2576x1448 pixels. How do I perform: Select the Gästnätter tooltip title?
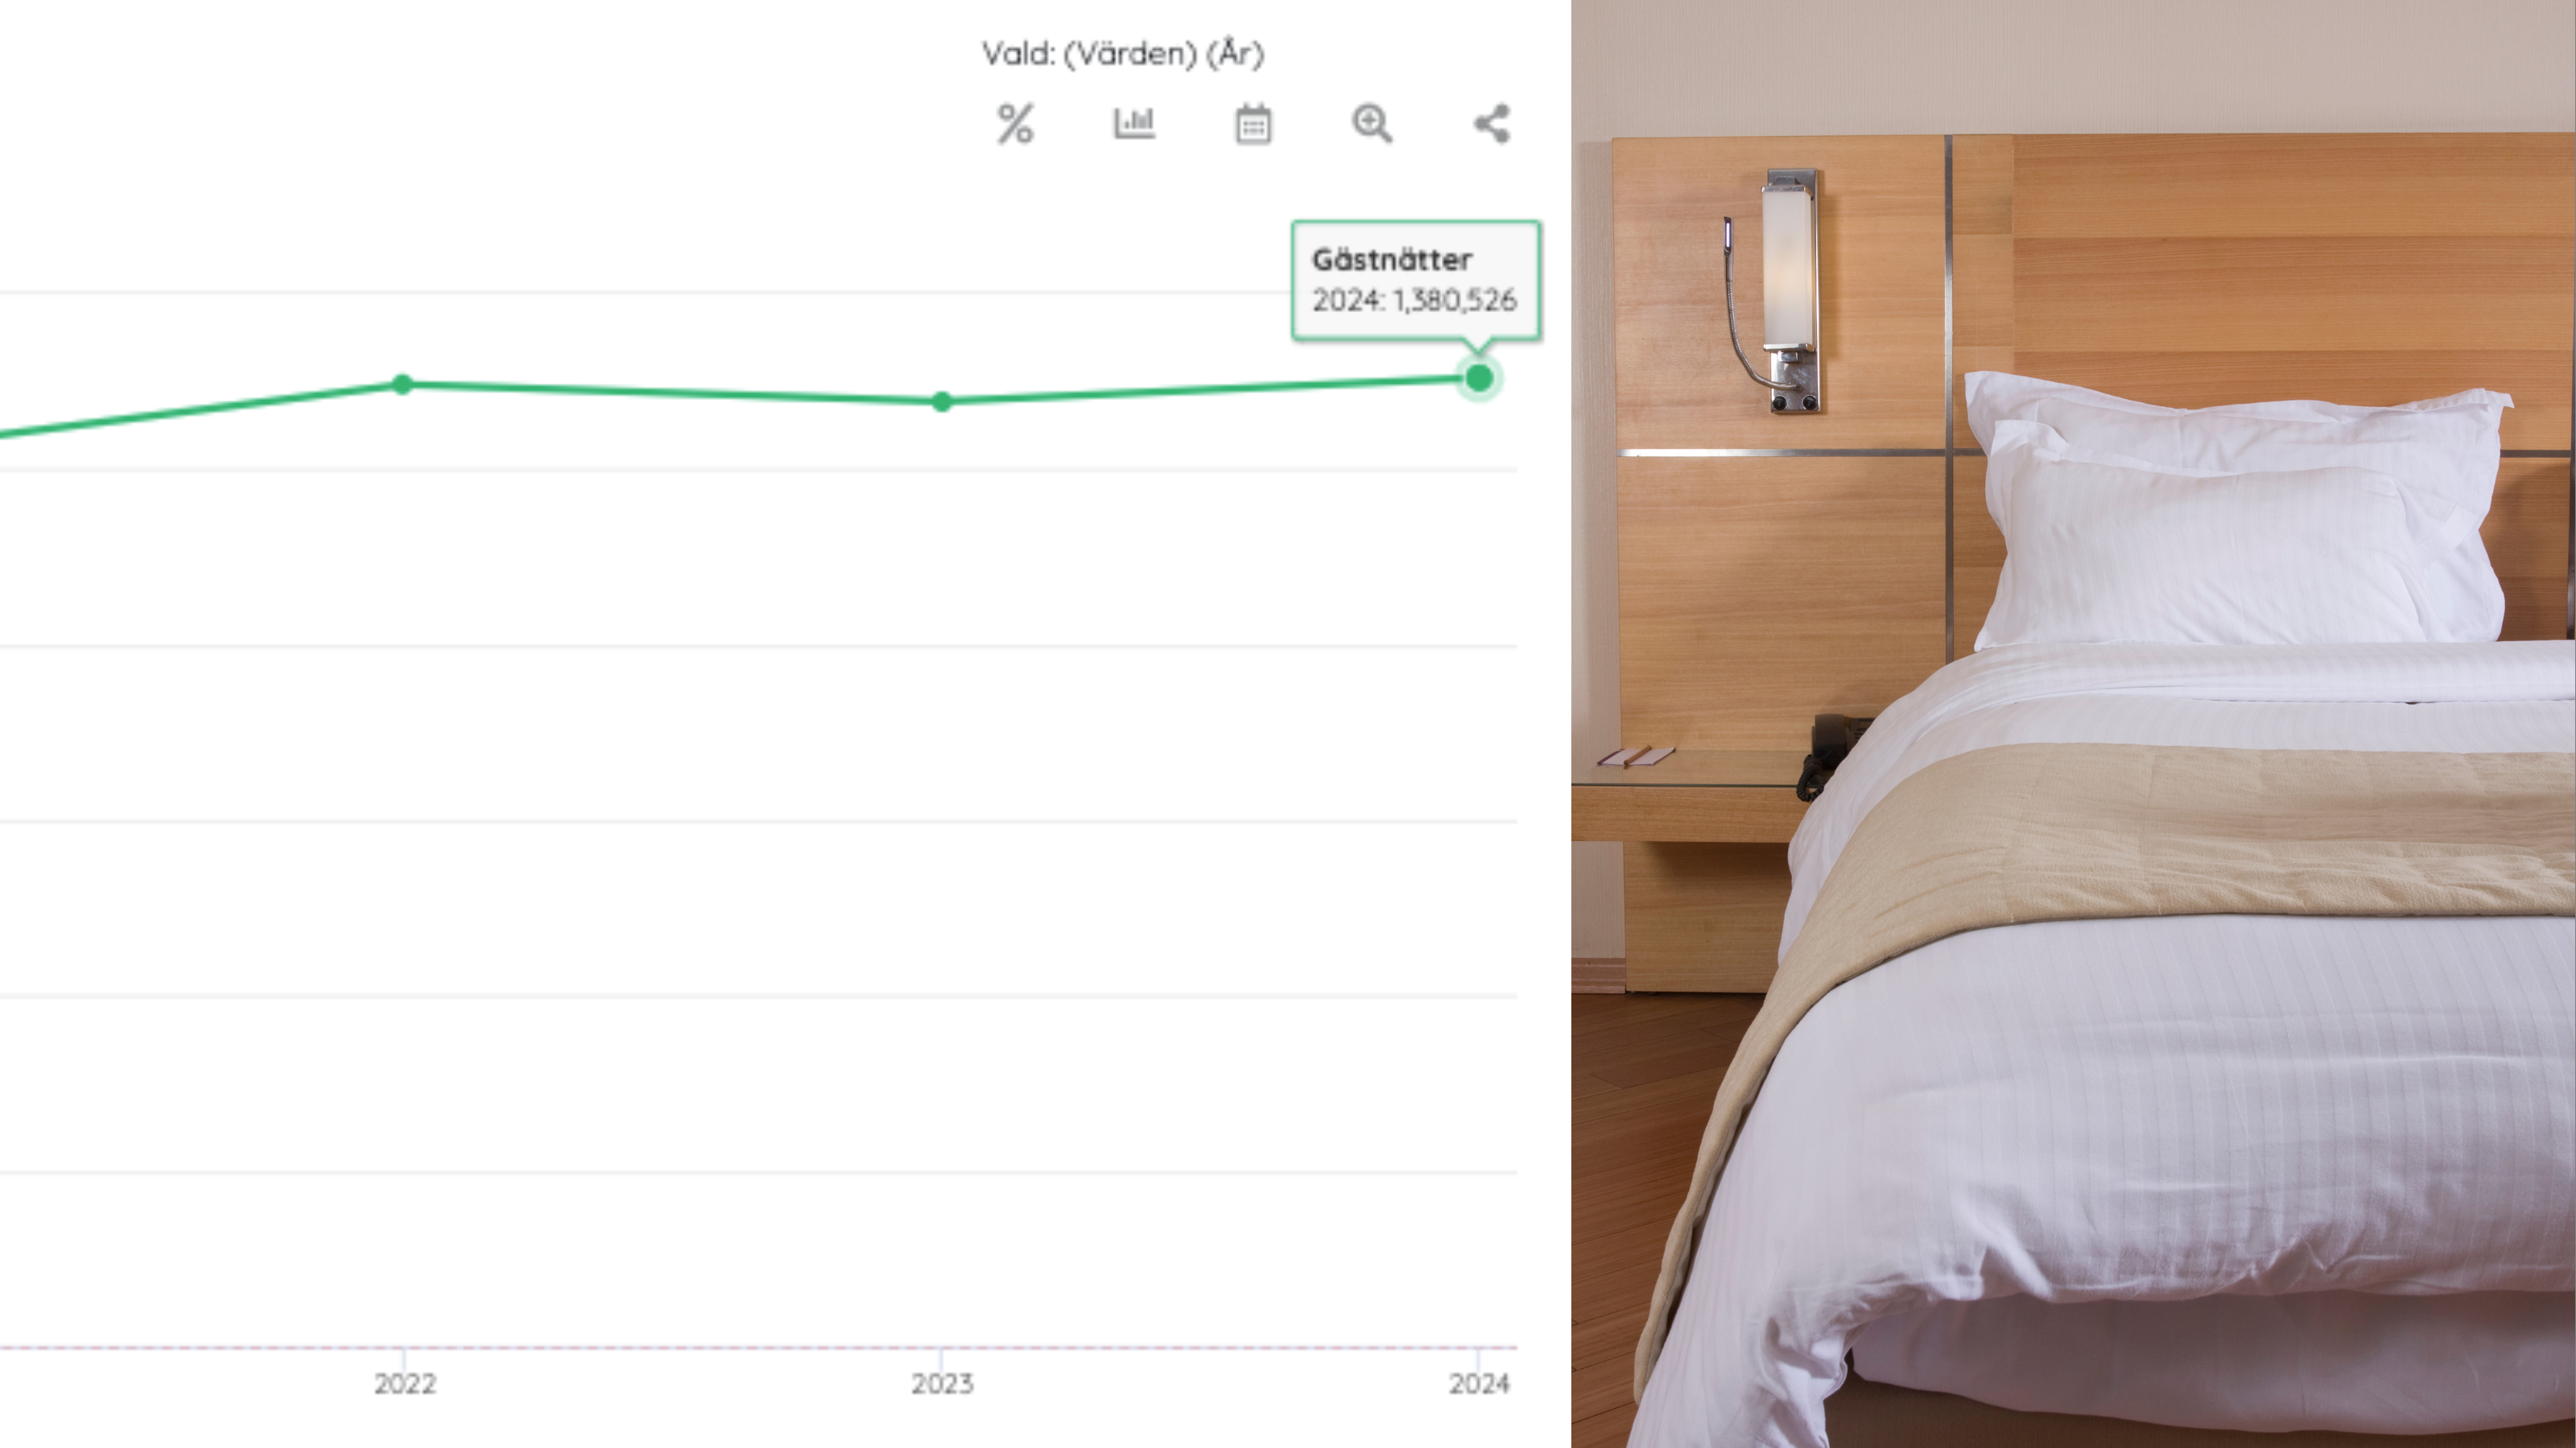1392,260
